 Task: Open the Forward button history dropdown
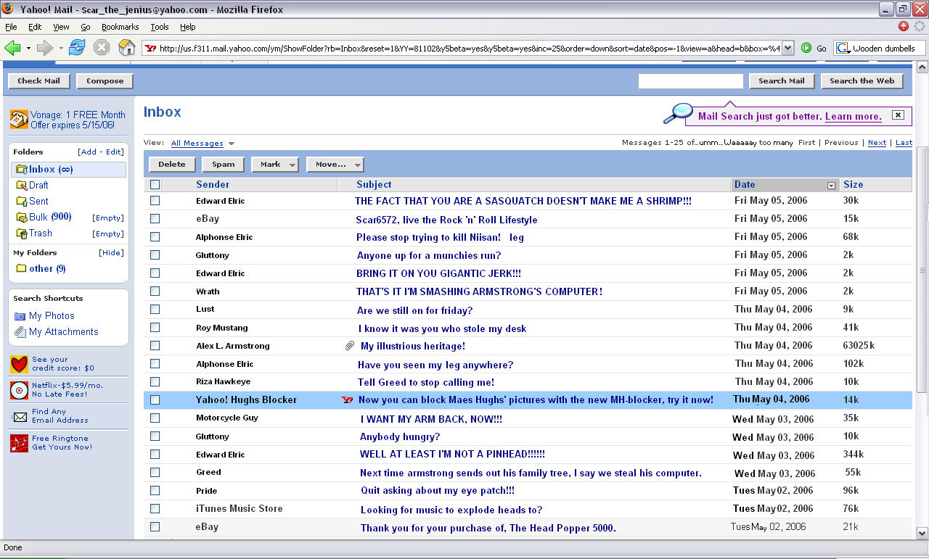pos(61,48)
